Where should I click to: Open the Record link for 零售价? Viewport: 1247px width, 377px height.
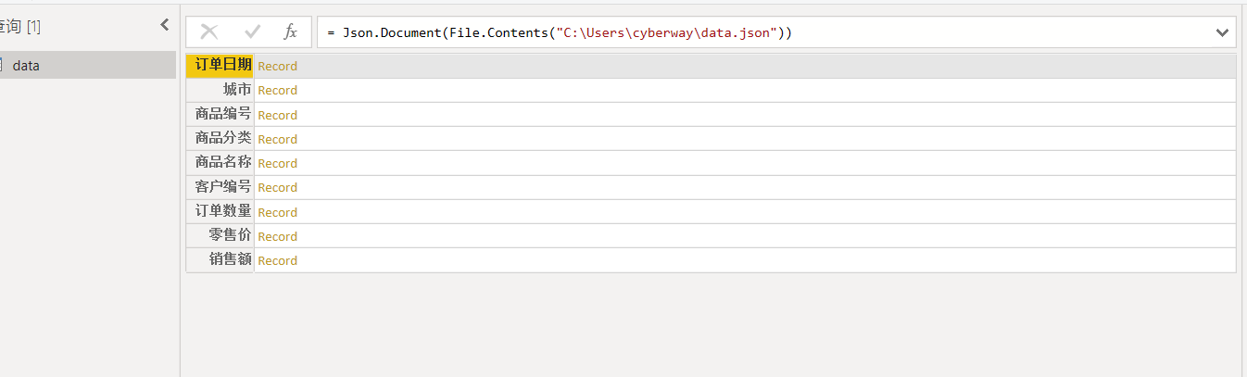pos(277,236)
